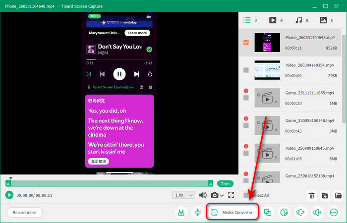
Task: Open the File Merger overlapping squares tool
Action: [268, 213]
